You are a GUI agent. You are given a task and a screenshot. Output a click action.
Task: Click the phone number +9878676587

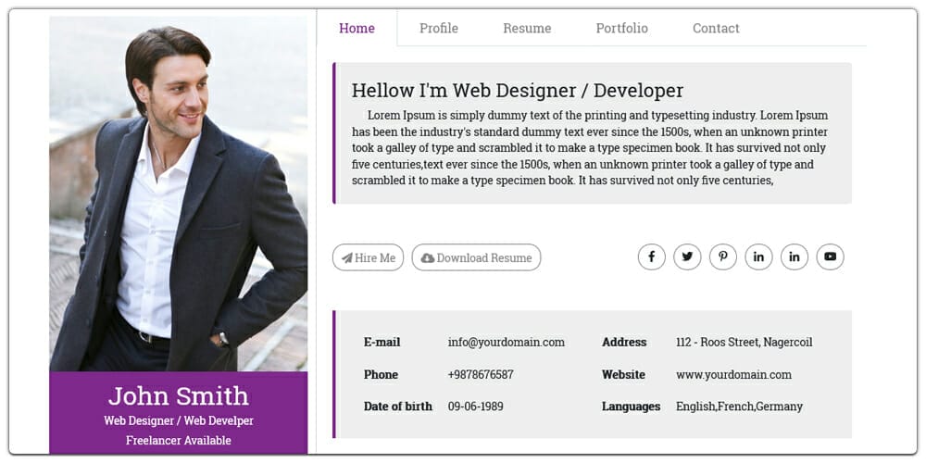(481, 374)
